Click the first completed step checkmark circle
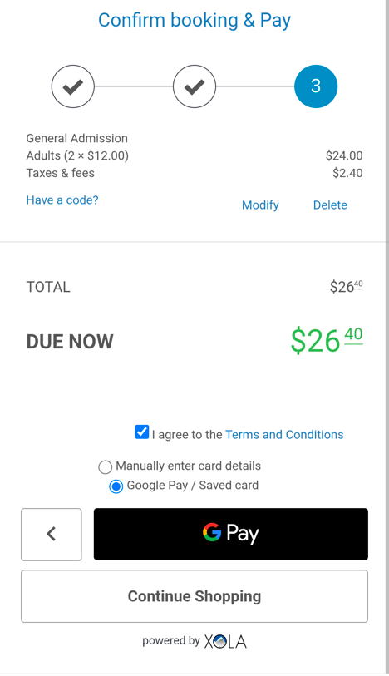Image resolution: width=389 pixels, height=676 pixels. (x=73, y=86)
